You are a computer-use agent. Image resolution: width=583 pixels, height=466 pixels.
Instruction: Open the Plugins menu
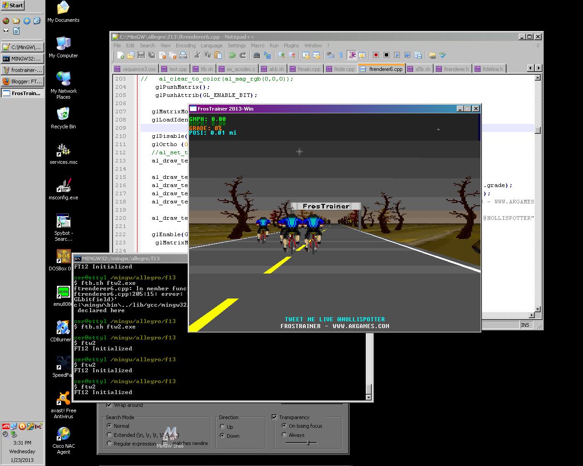click(x=291, y=46)
